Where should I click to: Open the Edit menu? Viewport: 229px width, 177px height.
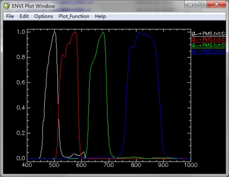24,16
